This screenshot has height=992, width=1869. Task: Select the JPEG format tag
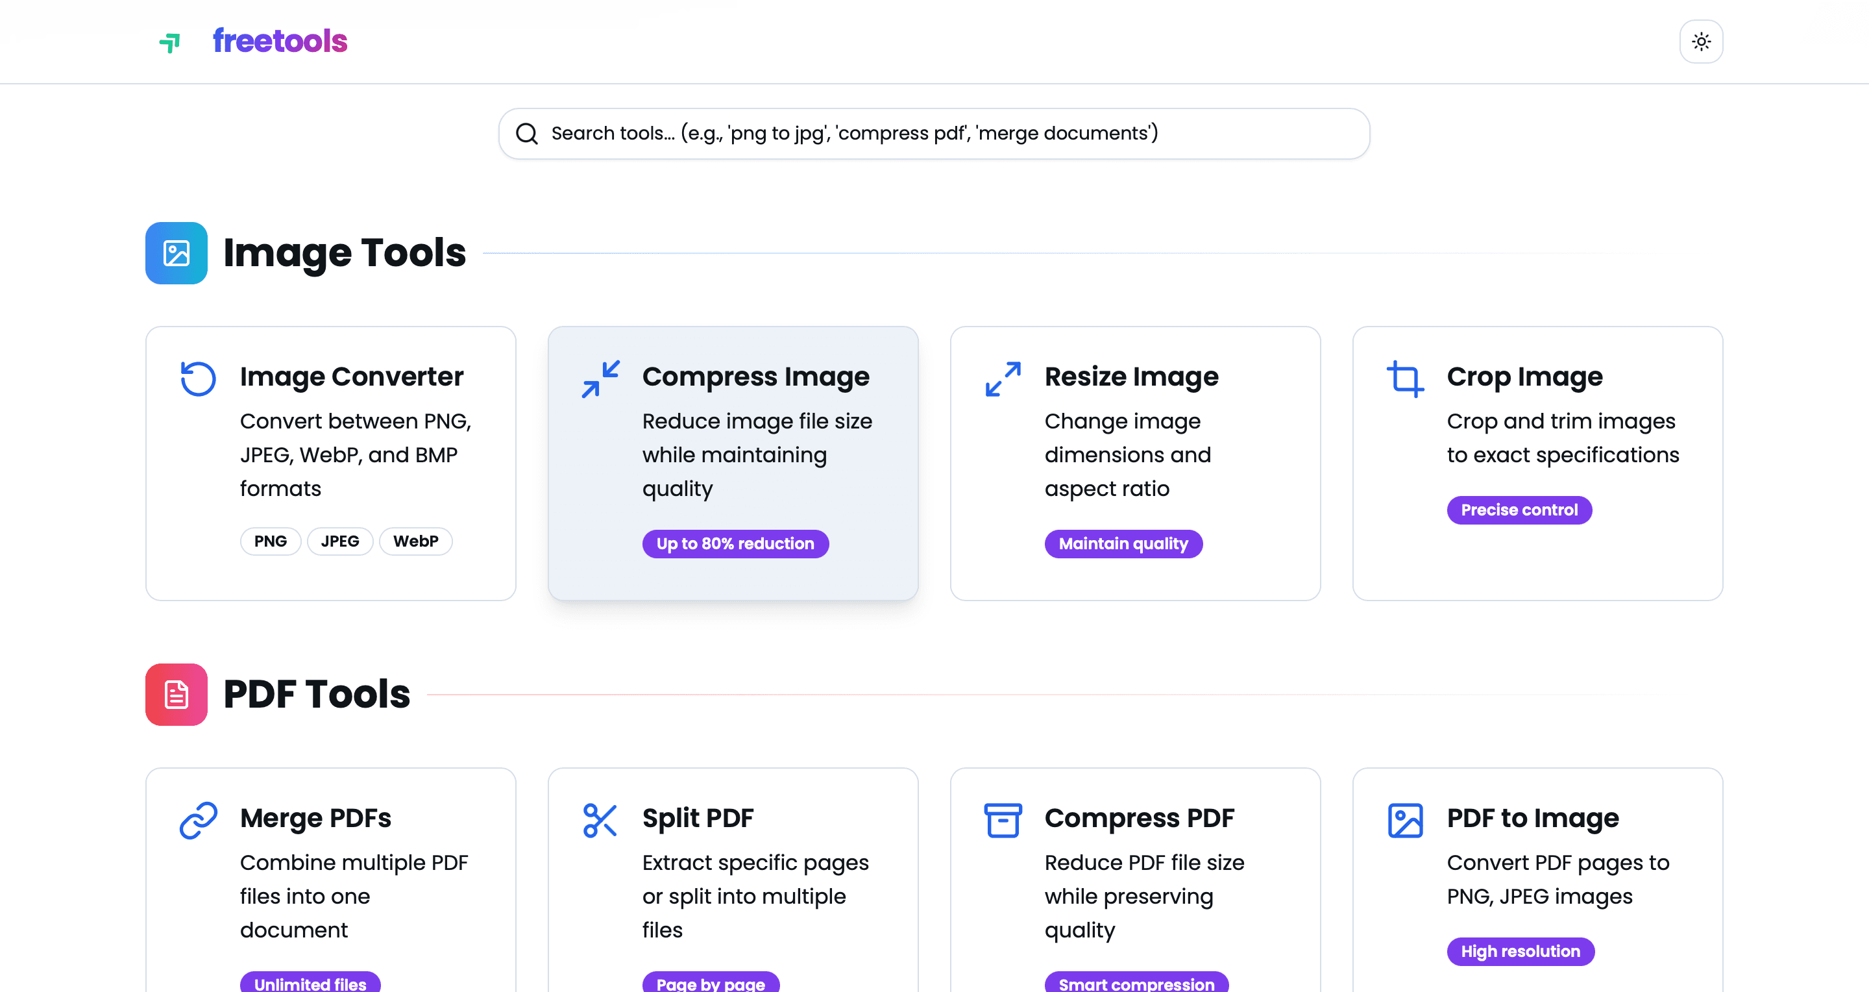pos(339,541)
